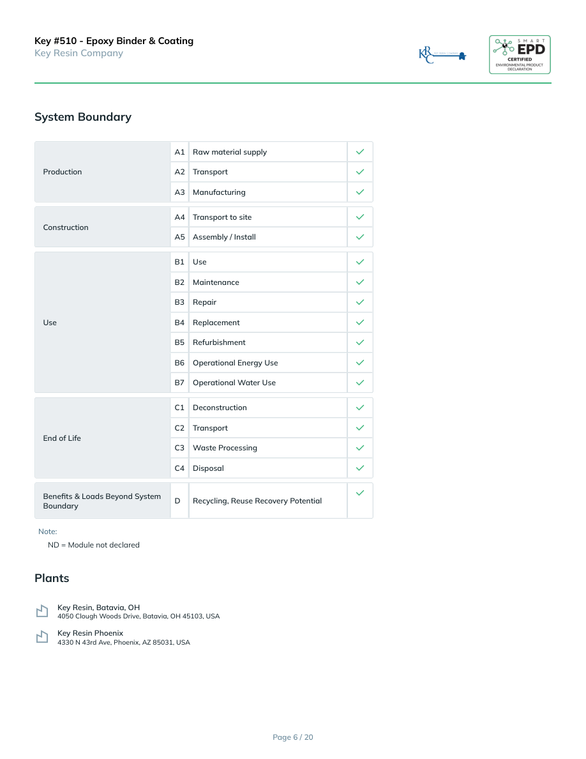Click the Production stage cell
The width and height of the screenshot is (586, 759).
[x=102, y=172]
